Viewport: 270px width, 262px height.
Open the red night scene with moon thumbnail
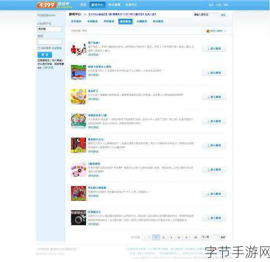click(79, 145)
